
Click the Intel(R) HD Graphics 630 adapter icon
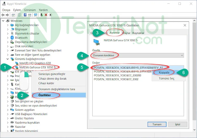coord(17,63)
